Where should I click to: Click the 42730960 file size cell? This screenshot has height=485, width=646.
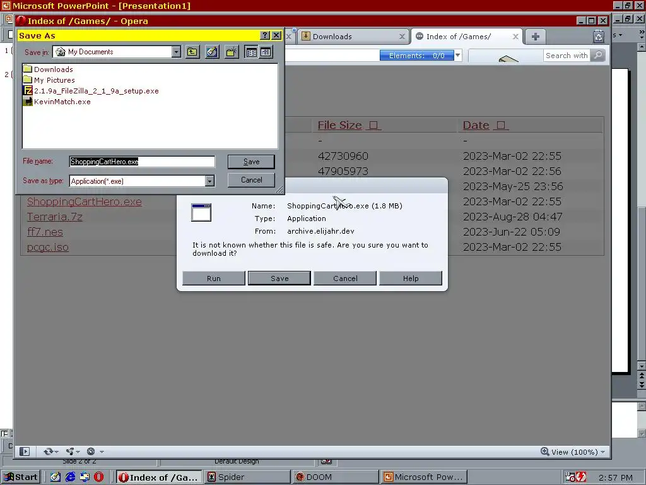(343, 156)
